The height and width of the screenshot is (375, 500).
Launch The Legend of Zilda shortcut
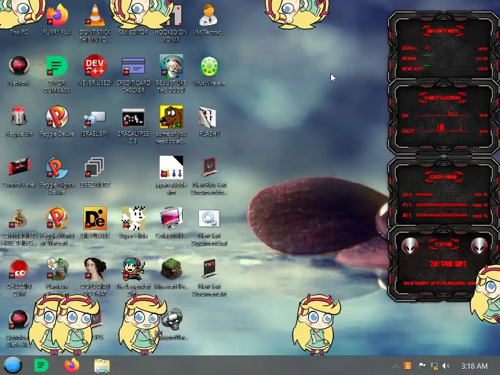[133, 269]
